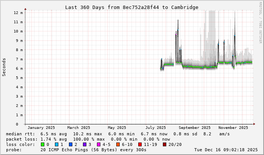The image size is (264, 155).
Task: Click the magenta loss swatch labeled 4-5
Action: [99, 144]
